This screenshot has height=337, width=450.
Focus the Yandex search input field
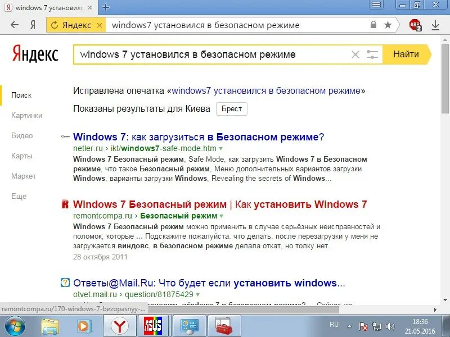pos(213,54)
